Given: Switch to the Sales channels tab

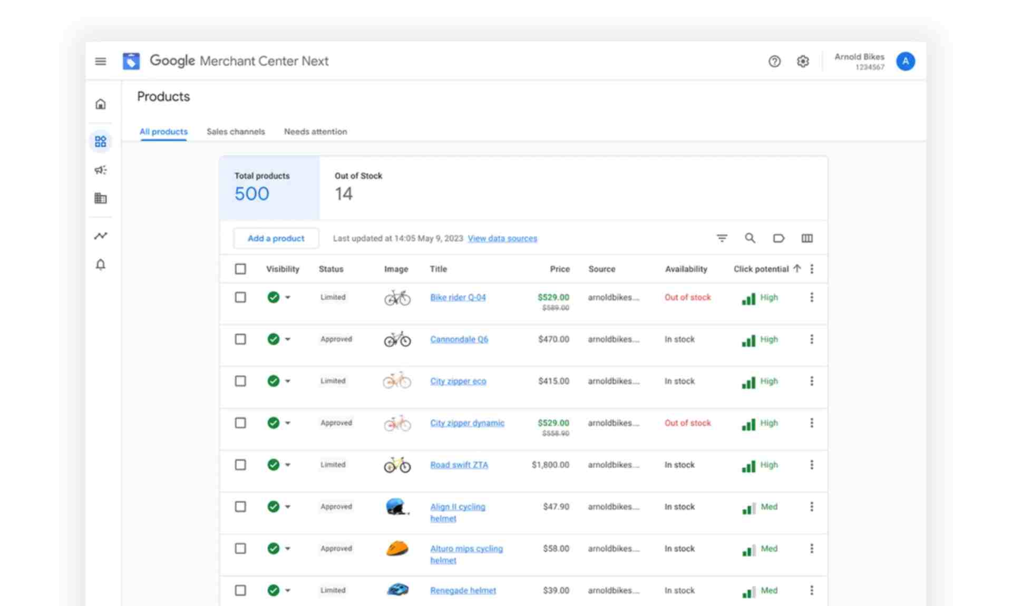Looking at the screenshot, I should pos(236,131).
